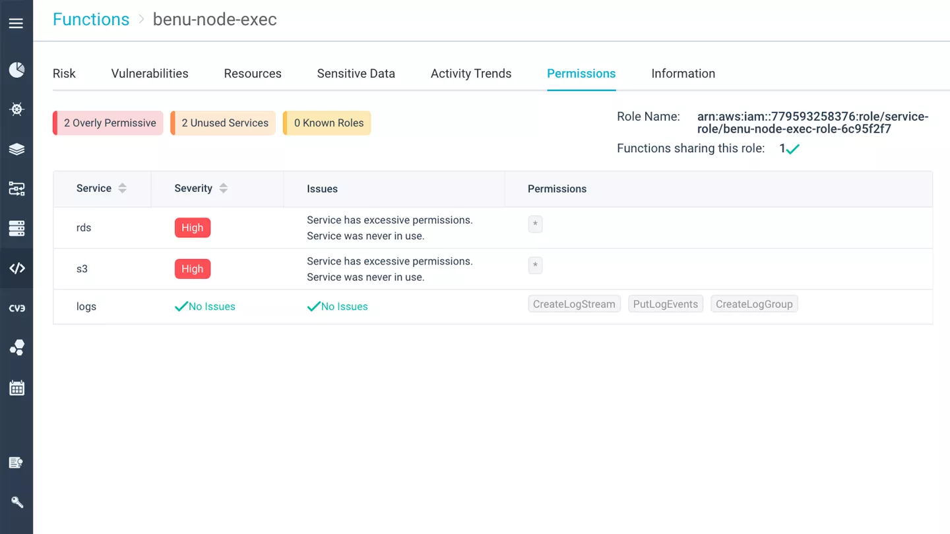This screenshot has height=534, width=950.
Task: Go back to Functions breadcrumb link
Action: coord(91,20)
